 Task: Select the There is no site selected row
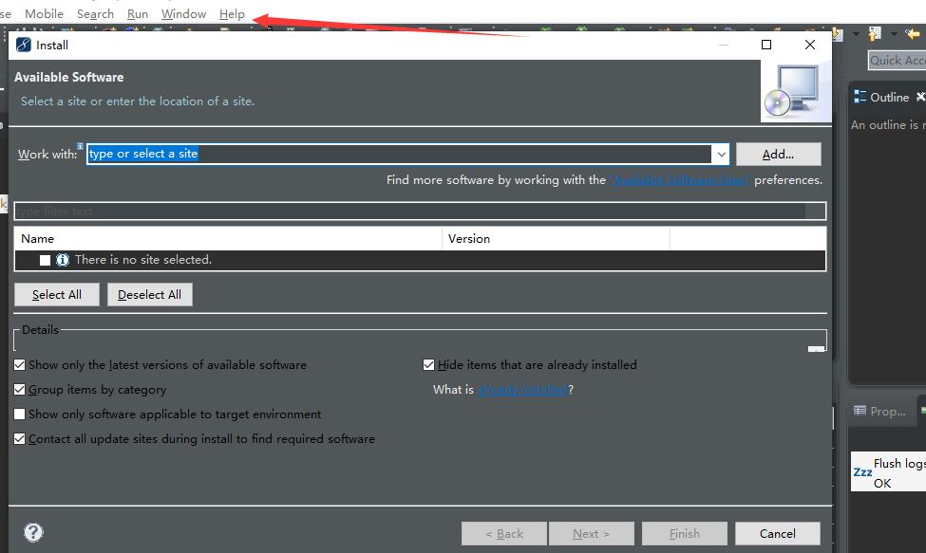pyautogui.click(x=420, y=260)
